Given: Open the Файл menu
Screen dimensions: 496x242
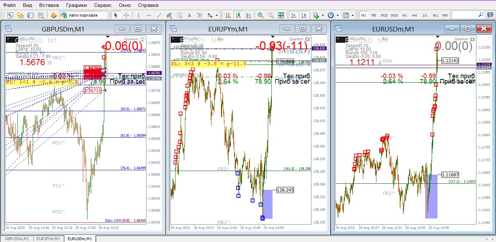Looking at the screenshot, I should [9, 5].
